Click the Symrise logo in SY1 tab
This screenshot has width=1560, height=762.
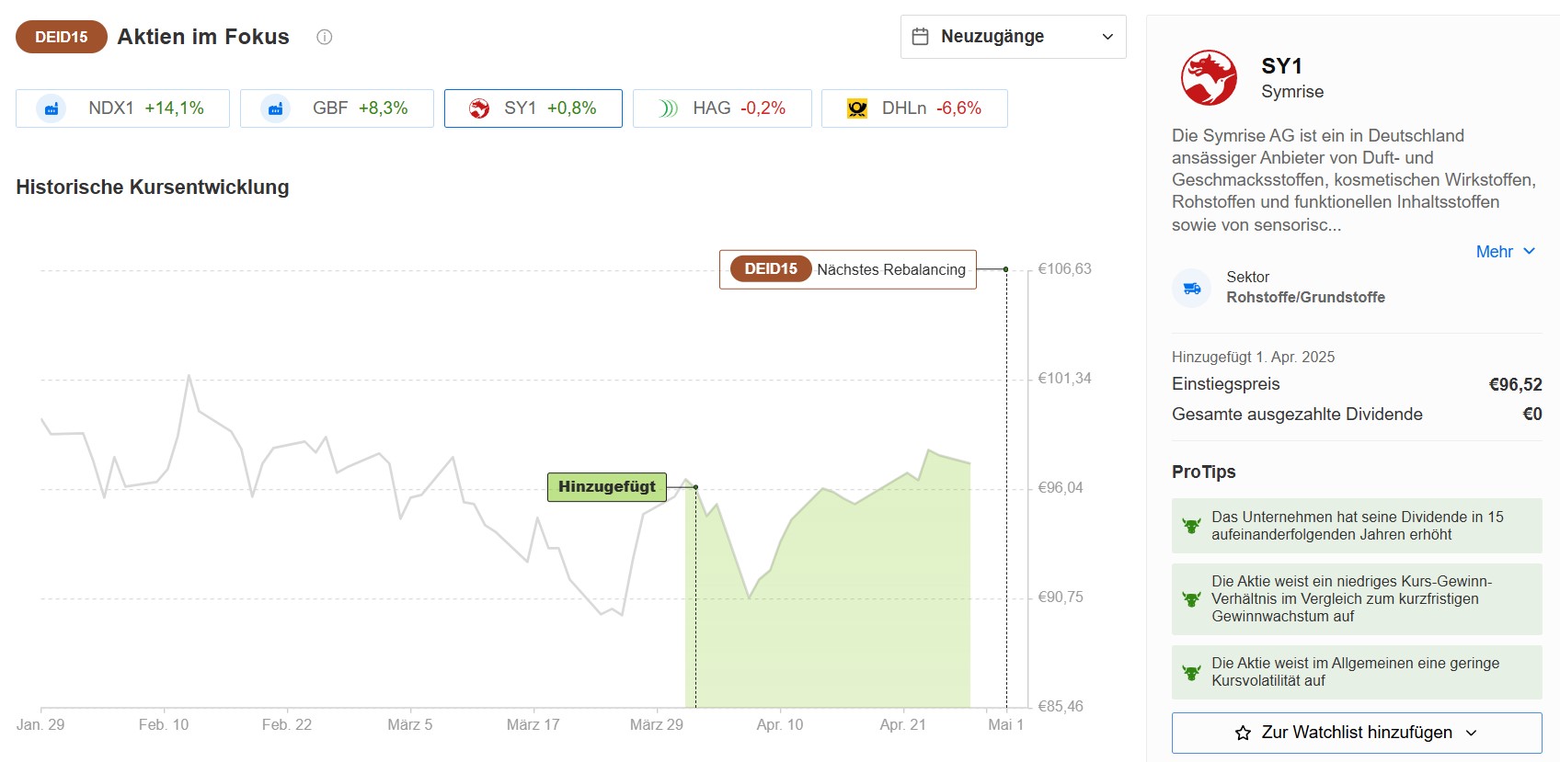pyautogui.click(x=479, y=108)
